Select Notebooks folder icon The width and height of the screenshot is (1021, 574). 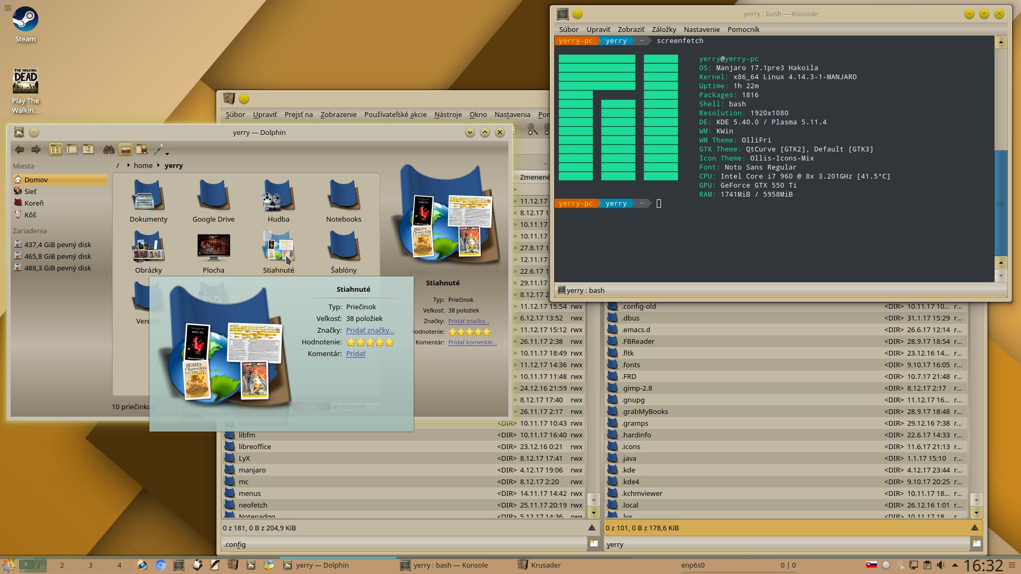point(344,200)
